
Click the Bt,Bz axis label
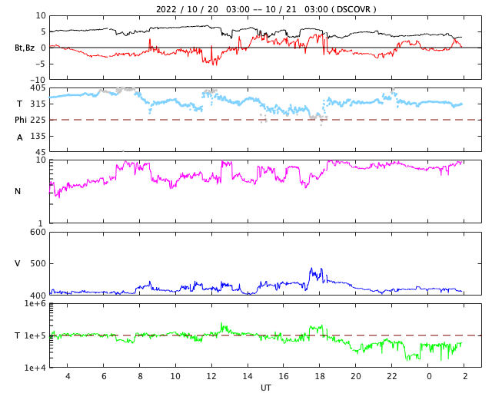25,48
